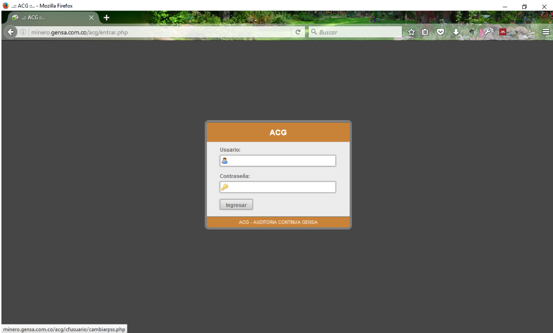Click the Ingresar login button
Screen dimensions: 553x333
click(x=236, y=205)
